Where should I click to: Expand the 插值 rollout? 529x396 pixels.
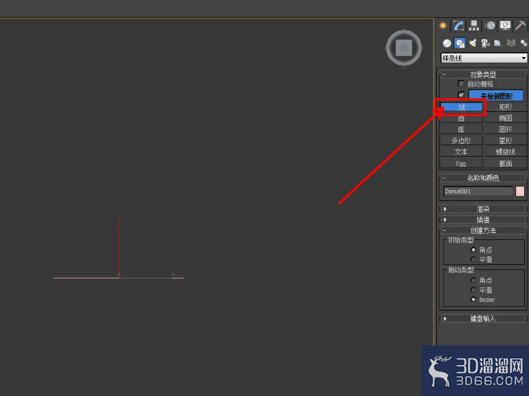[x=483, y=220]
